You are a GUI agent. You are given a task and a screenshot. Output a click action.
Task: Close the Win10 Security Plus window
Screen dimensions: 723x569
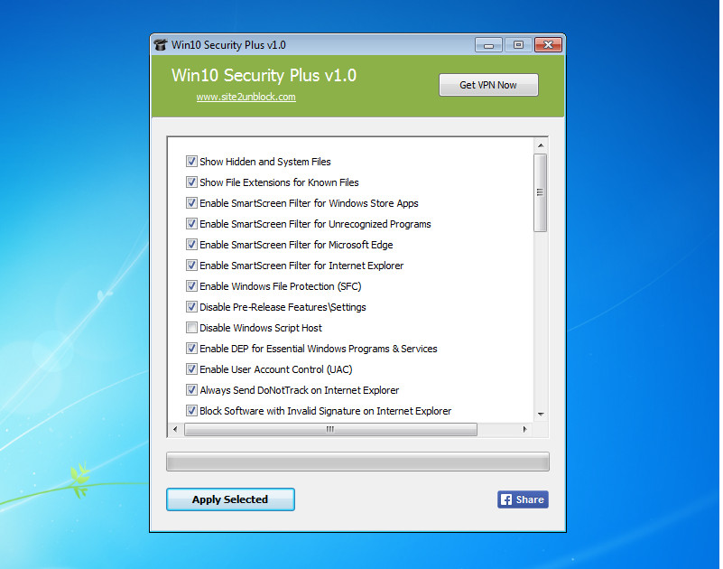pos(548,45)
